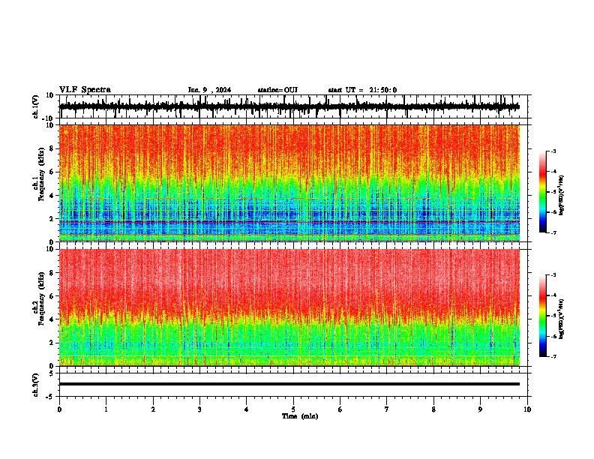Click time axis tick label 2

pos(153,409)
